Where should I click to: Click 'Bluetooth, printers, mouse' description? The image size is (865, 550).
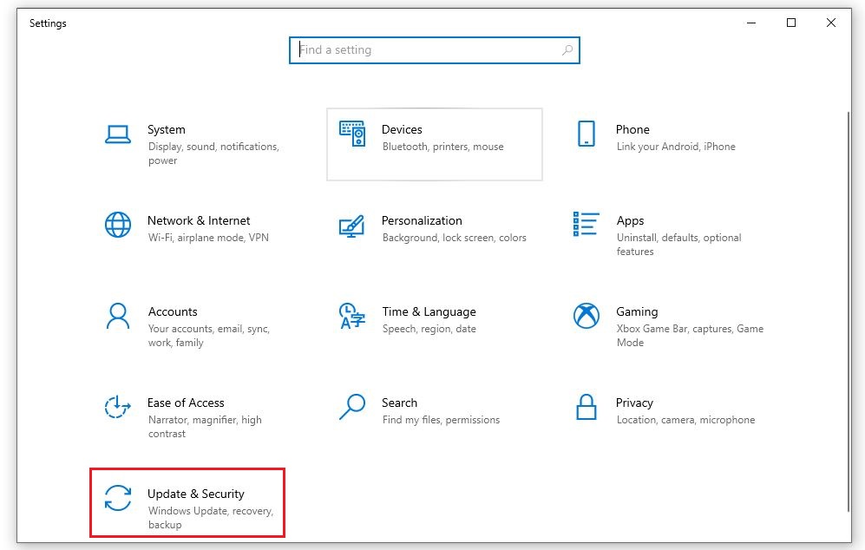click(x=443, y=147)
